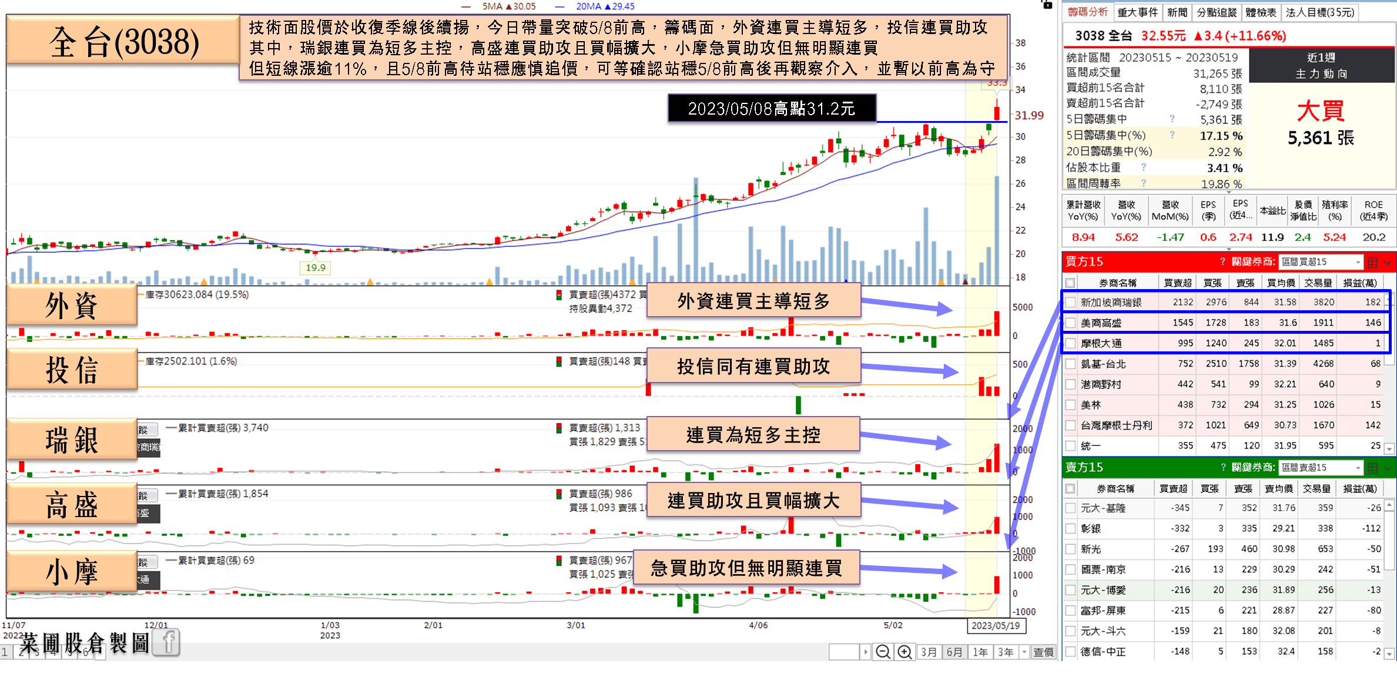The height and width of the screenshot is (674, 1397).
Task: Click scroll-down arrow of 買方15 table
Action: pyautogui.click(x=1389, y=449)
